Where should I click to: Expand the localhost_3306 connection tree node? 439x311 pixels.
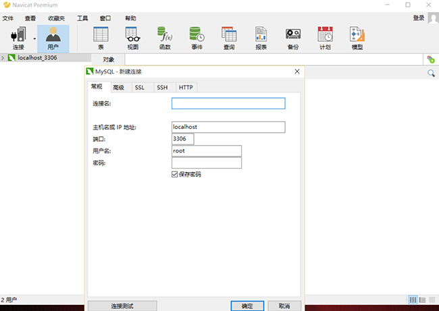pyautogui.click(x=3, y=58)
